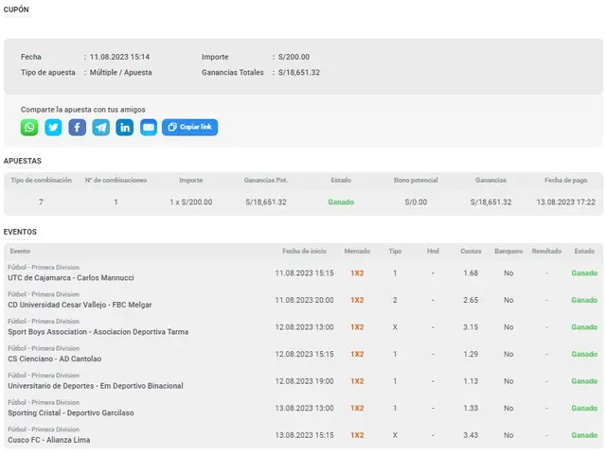The image size is (606, 456).
Task: Click the APUESTAS section heading
Action: click(23, 161)
